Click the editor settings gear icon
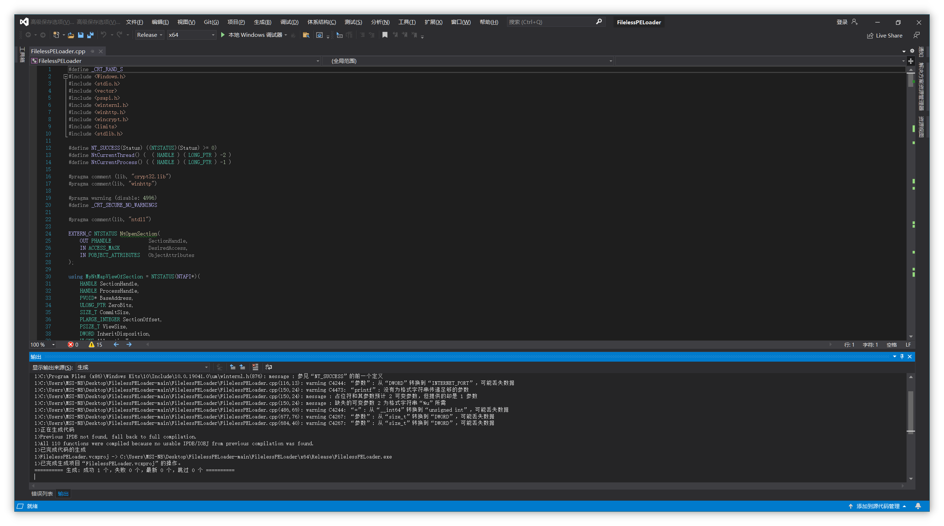Image resolution: width=944 pixels, height=526 pixels. coord(912,51)
